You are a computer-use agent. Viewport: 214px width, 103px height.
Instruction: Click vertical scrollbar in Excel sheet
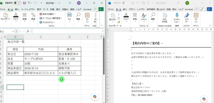pos(104,56)
